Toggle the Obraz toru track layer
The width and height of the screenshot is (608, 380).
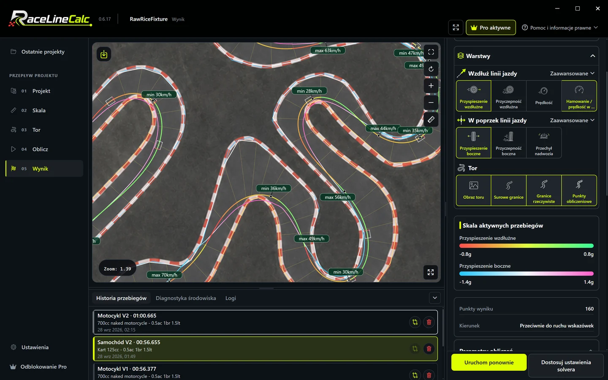[474, 190]
